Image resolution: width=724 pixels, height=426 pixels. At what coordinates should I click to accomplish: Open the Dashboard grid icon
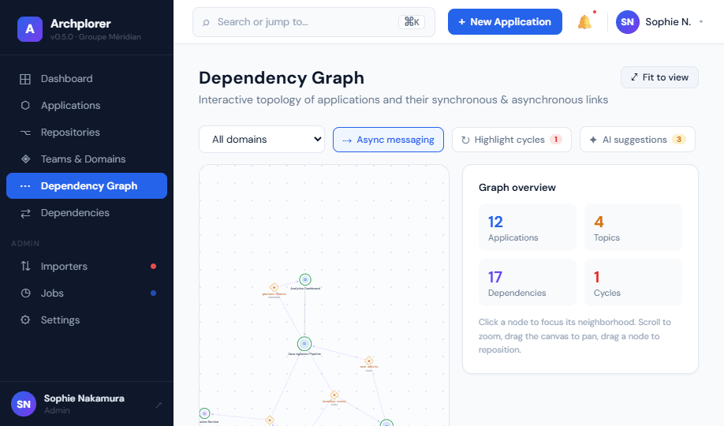(25, 79)
